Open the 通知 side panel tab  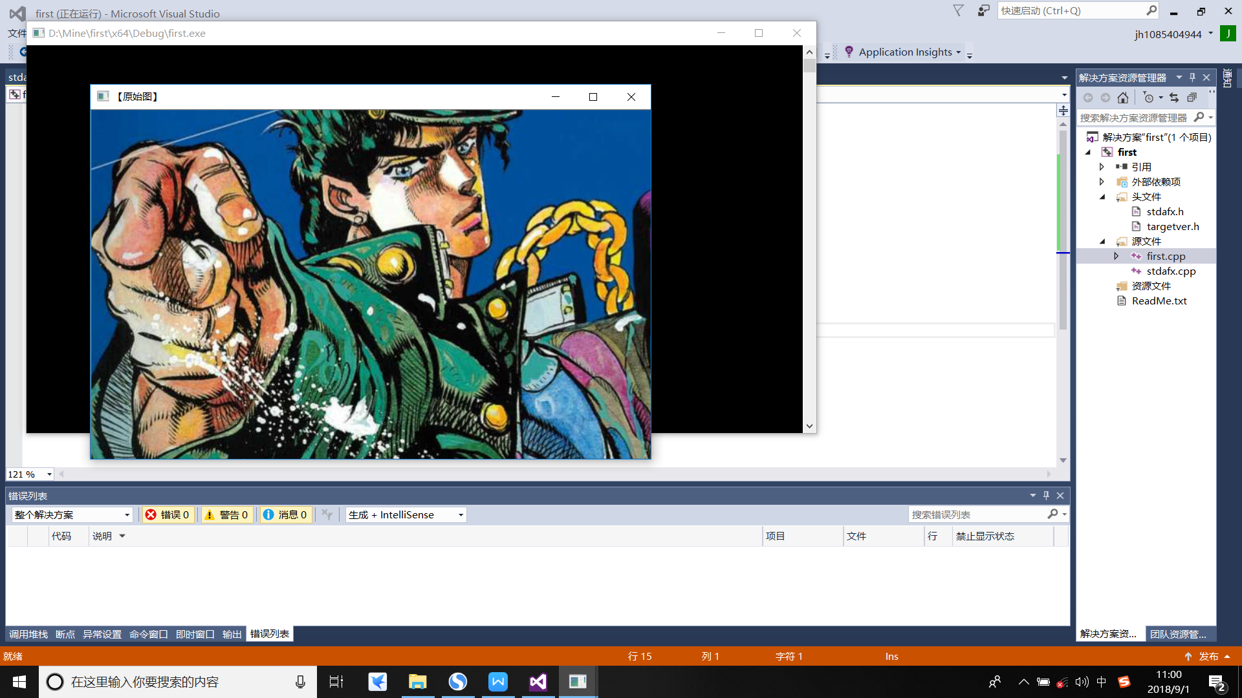point(1227,78)
